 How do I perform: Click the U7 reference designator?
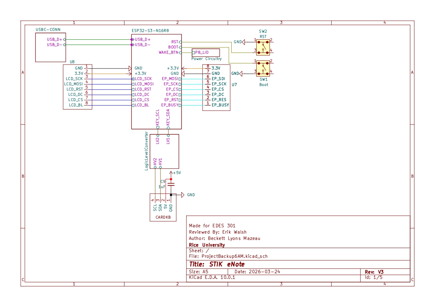pos(235,85)
